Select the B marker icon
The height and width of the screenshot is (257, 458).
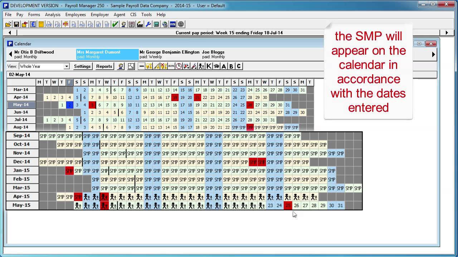pyautogui.click(x=231, y=66)
